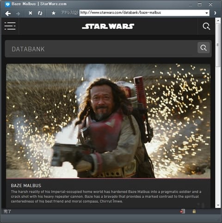Image resolution: width=222 pixels, height=223 pixels.
Task: Click the forward navigation arrow
Action: [18, 13]
